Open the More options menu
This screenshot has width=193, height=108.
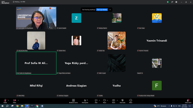[x=131, y=101]
